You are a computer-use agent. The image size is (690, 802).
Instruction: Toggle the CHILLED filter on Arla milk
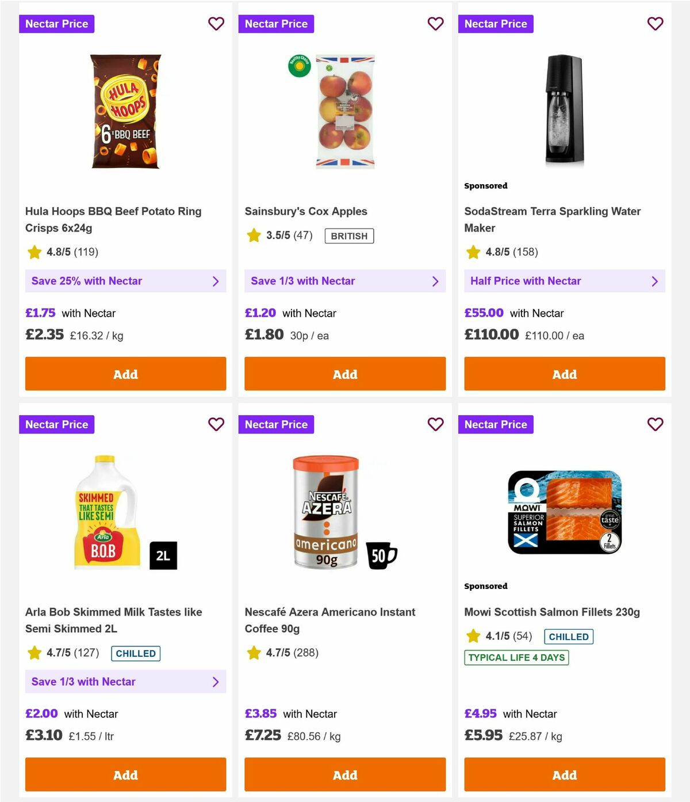135,653
